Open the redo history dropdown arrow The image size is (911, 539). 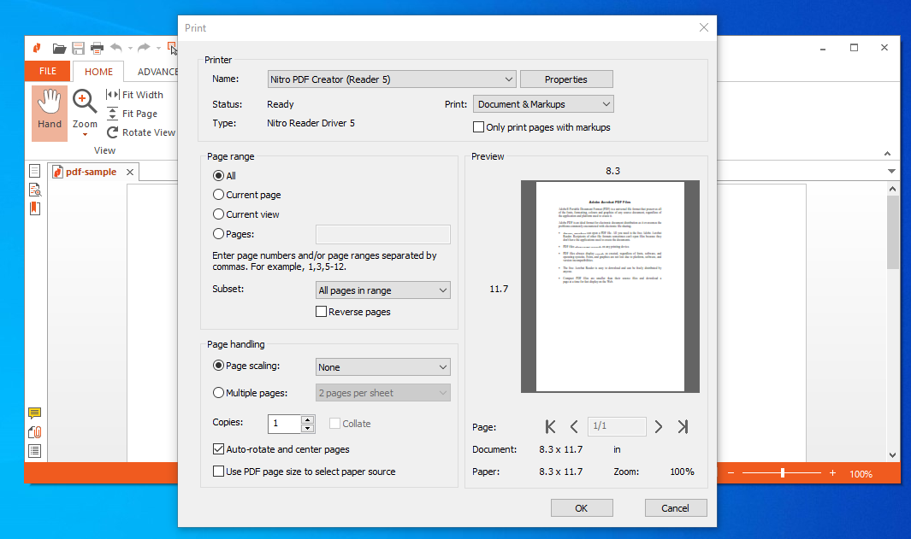pyautogui.click(x=158, y=48)
